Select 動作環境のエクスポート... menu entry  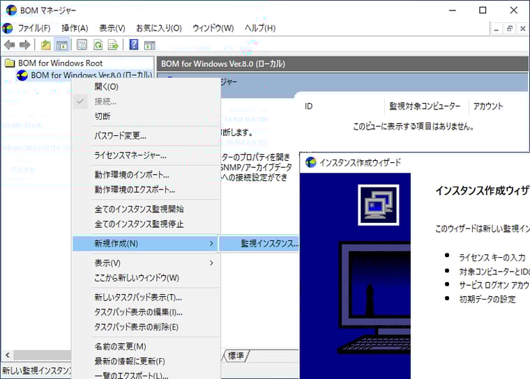pos(146,189)
